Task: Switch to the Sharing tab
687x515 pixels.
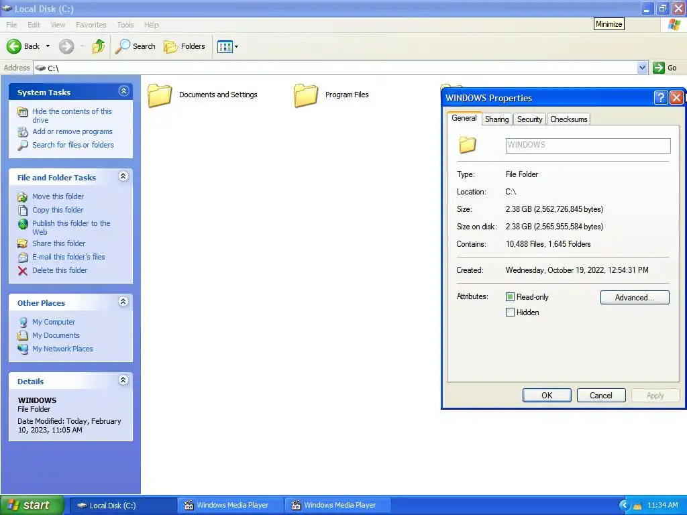Action: pos(497,119)
